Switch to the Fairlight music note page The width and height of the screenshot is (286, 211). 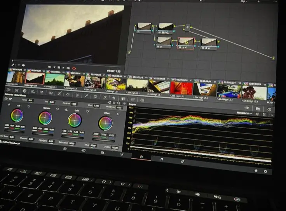(x=161, y=159)
